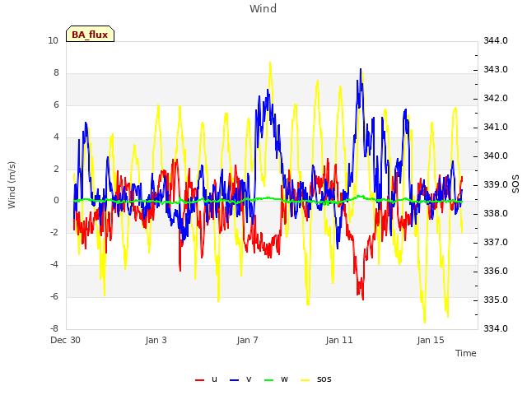Select the blue v legend swatch
The height and width of the screenshot is (395, 527).
[234, 380]
